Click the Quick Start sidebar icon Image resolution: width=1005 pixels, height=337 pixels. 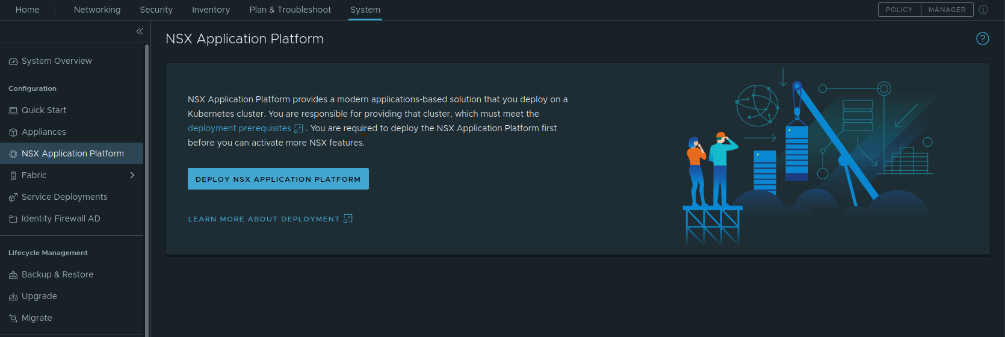point(13,111)
